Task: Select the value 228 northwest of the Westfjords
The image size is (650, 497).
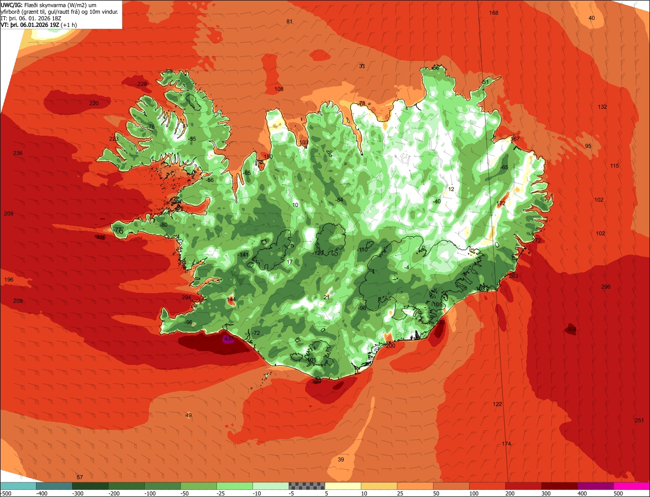Action: (x=142, y=84)
